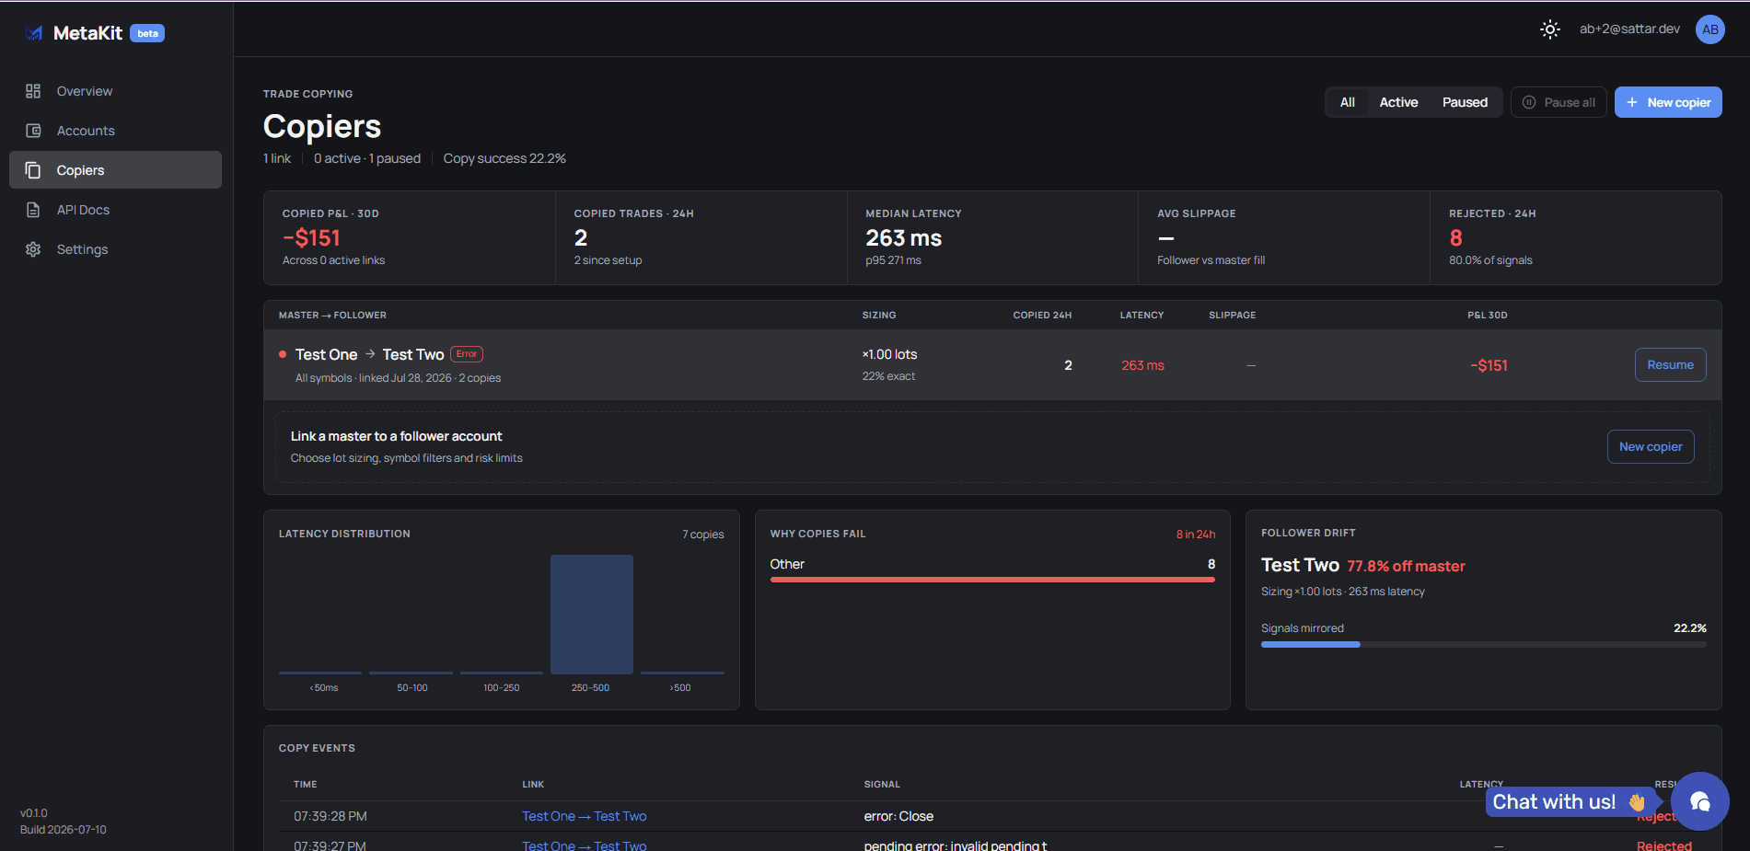Image resolution: width=1750 pixels, height=851 pixels.
Task: Click the Pause all button
Action: click(1559, 102)
